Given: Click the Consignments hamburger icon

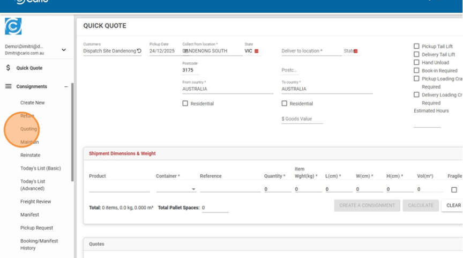Looking at the screenshot, I should [x=8, y=86].
